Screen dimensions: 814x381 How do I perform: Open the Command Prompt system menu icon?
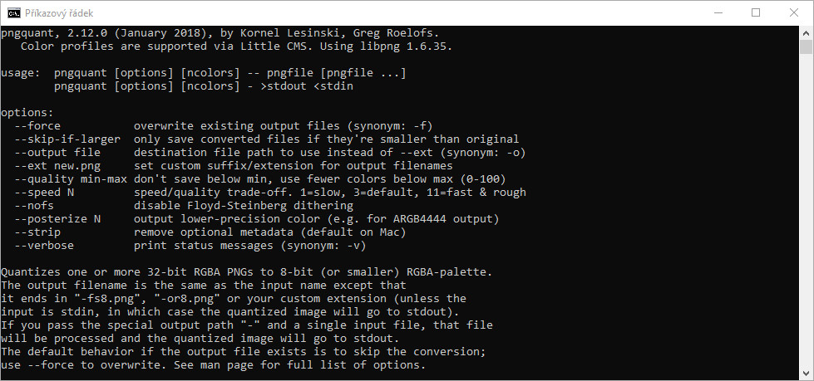tap(14, 13)
